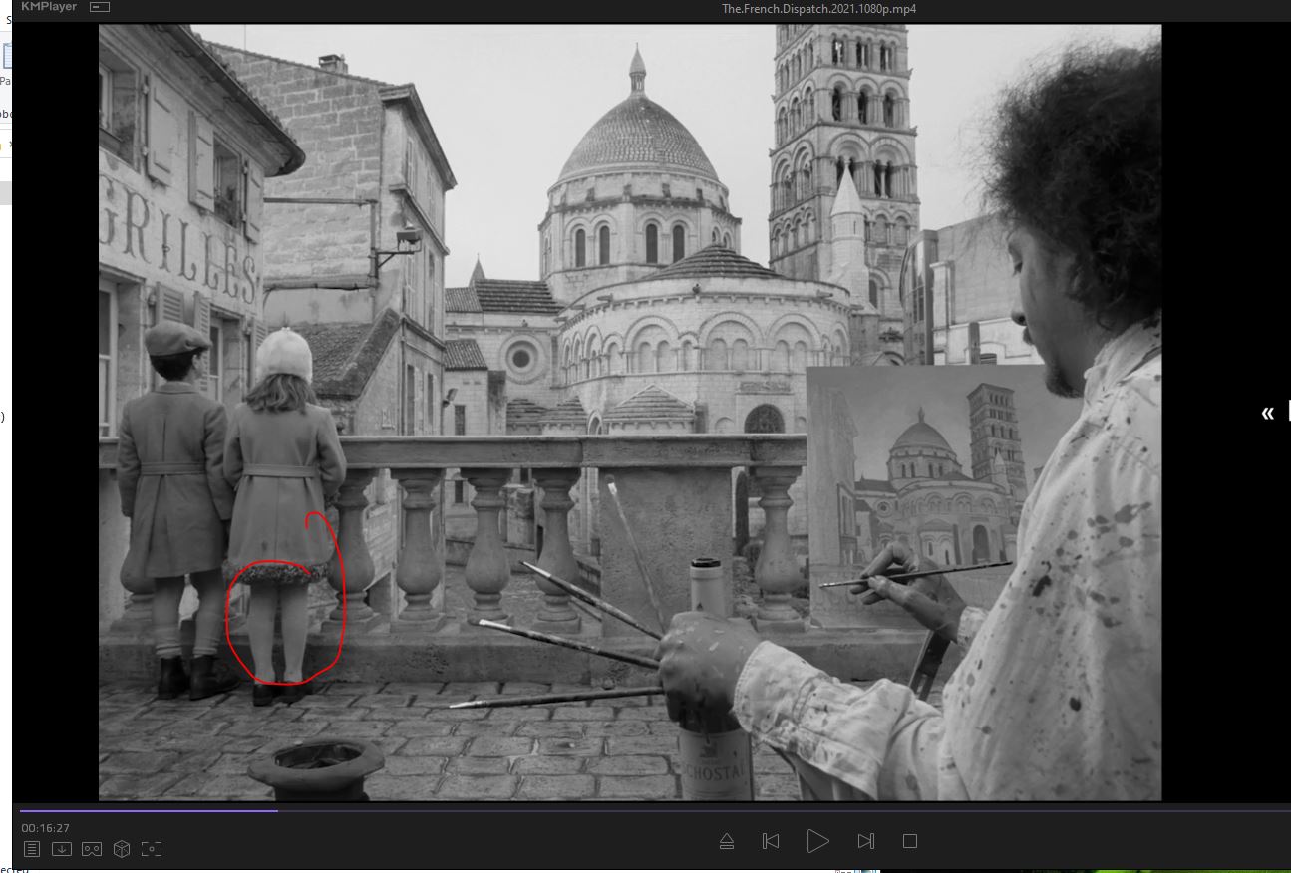1291x873 pixels.
Task: Open file with the eject icon
Action: coord(727,841)
